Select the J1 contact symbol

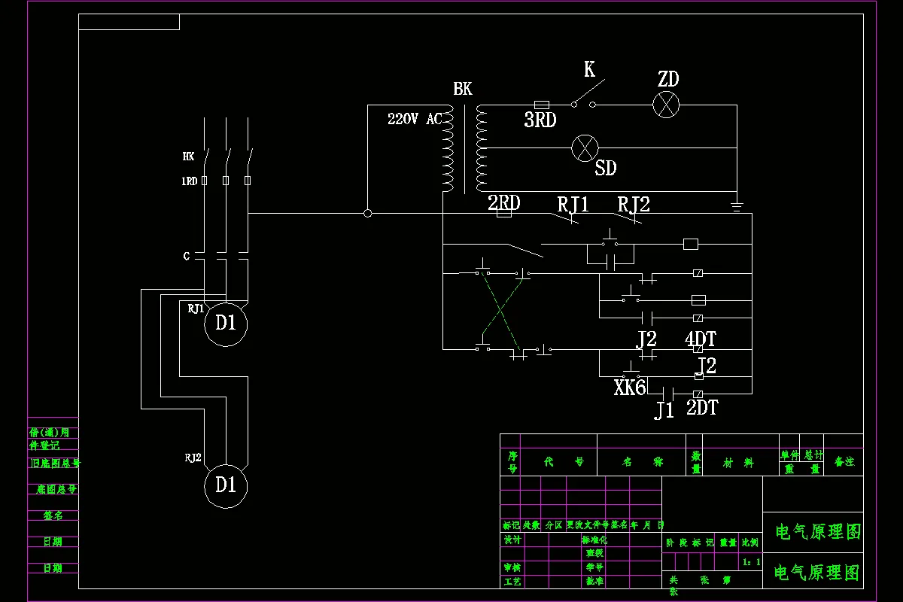coord(667,394)
